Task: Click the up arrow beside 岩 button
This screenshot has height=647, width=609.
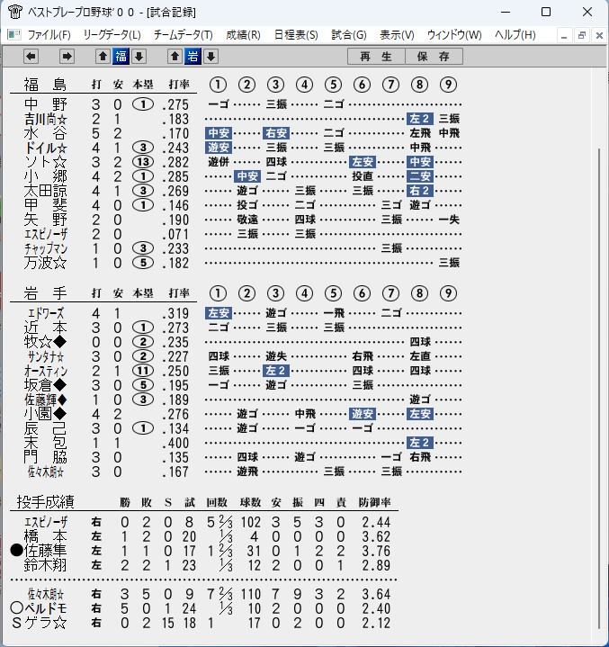Action: pos(175,56)
